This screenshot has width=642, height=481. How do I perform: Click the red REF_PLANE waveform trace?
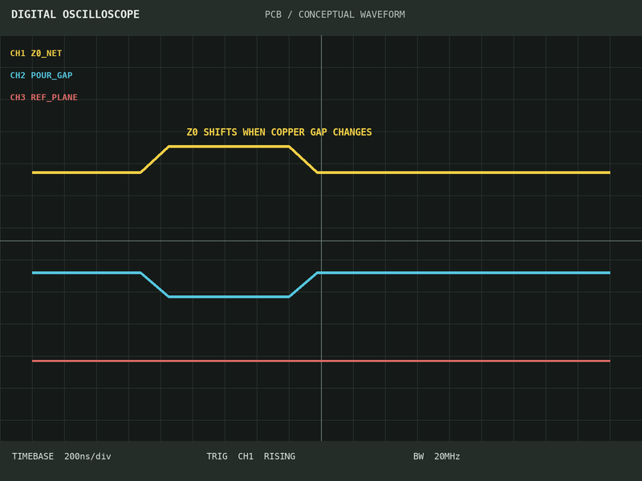tap(321, 361)
